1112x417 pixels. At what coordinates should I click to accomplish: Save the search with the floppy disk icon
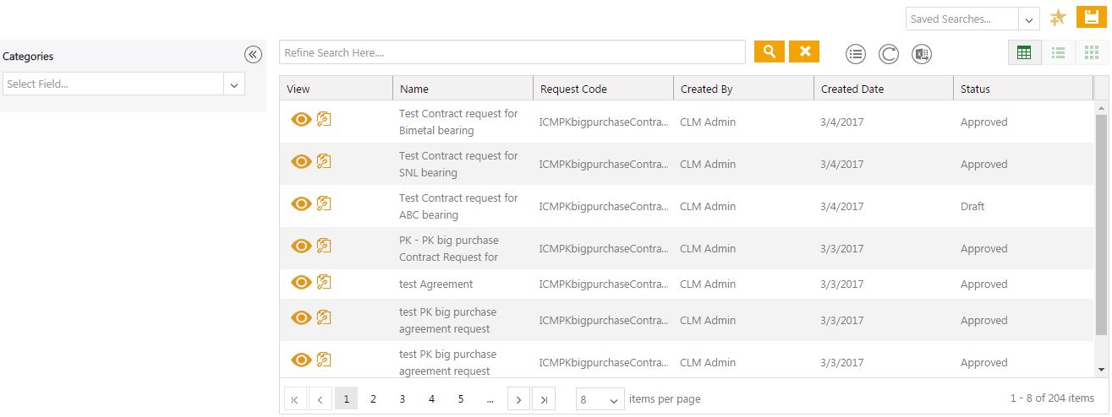click(1093, 18)
